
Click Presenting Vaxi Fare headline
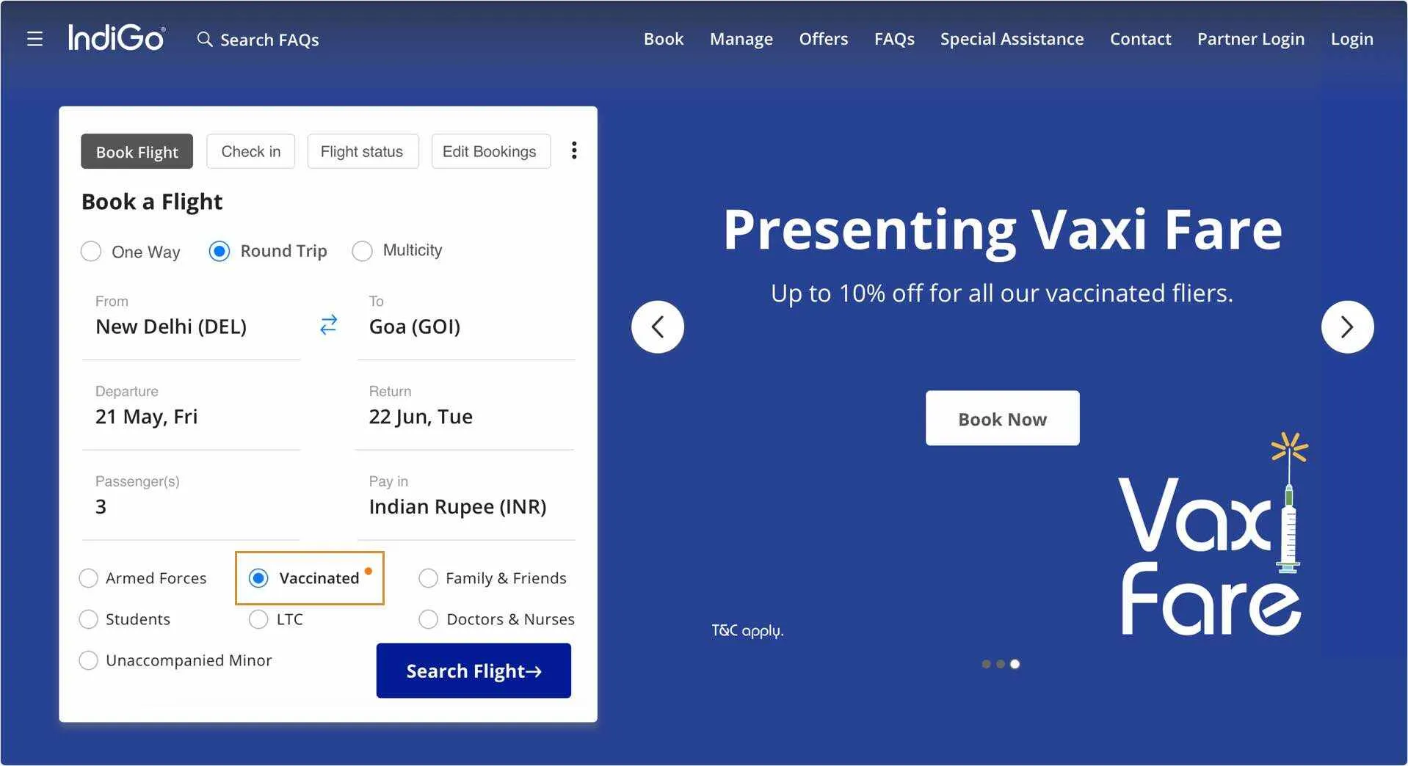tap(1002, 230)
